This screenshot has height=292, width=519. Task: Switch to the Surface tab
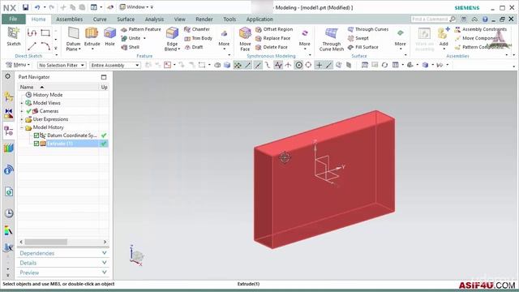(126, 19)
